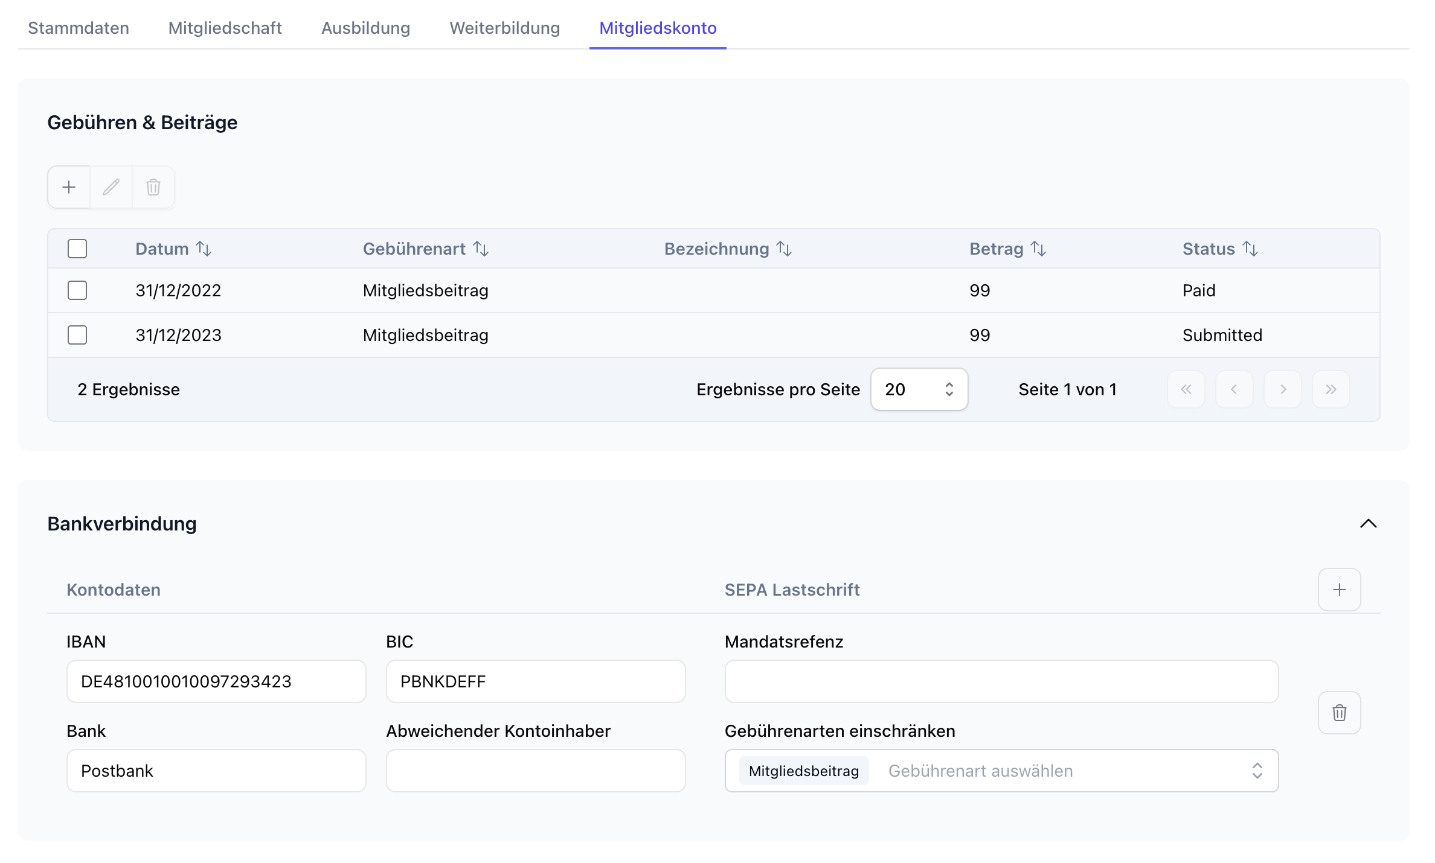Click the trash icon in fees toolbar
Screen dimensions: 1435x863
[153, 187]
